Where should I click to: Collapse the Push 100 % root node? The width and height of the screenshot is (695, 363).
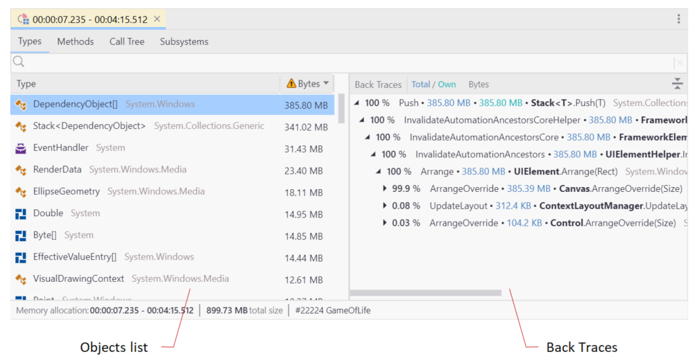pyautogui.click(x=357, y=103)
